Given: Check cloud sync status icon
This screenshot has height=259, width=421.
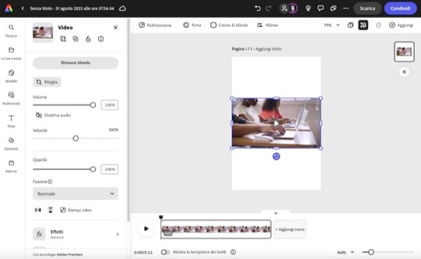Looking at the screenshot, I should coord(122,8).
